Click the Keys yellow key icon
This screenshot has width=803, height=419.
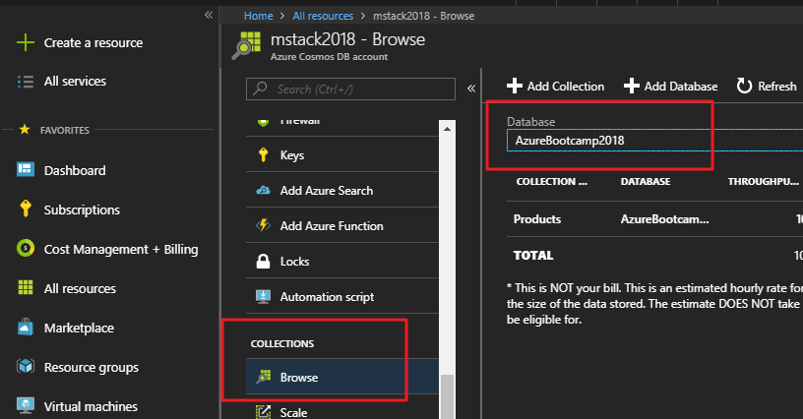(x=263, y=154)
